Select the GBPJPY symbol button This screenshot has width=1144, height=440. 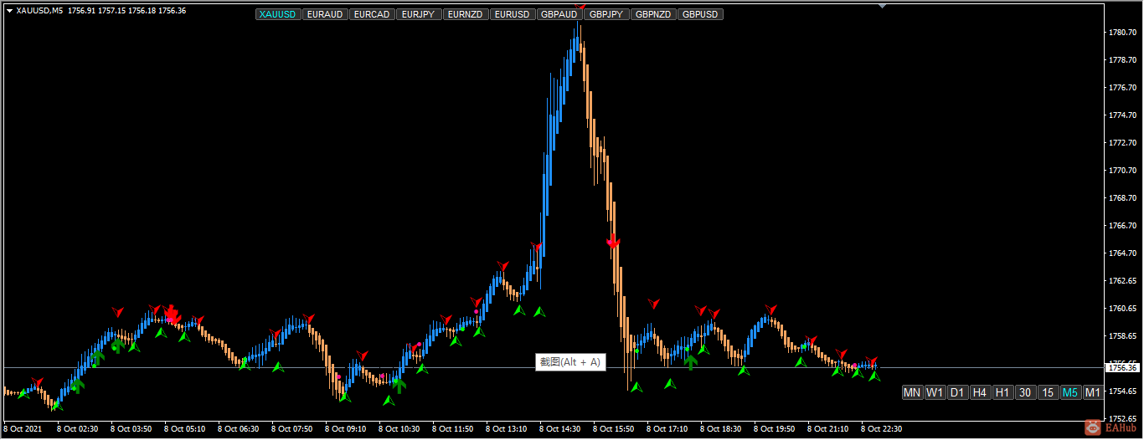coord(606,14)
